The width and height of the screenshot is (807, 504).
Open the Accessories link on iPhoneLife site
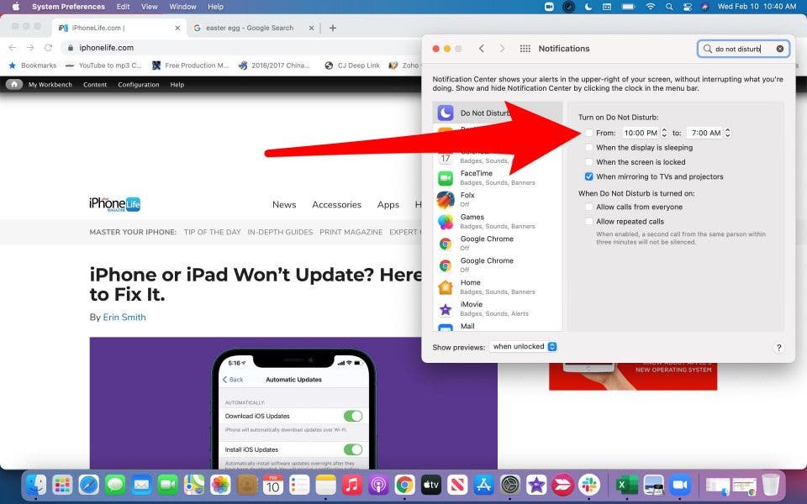pos(336,204)
